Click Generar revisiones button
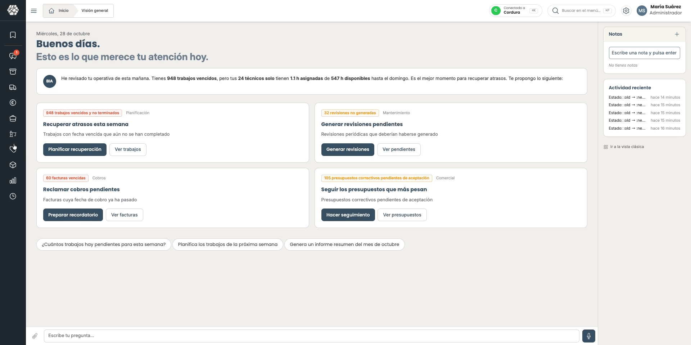Viewport: 691px width, 345px height. (348, 149)
